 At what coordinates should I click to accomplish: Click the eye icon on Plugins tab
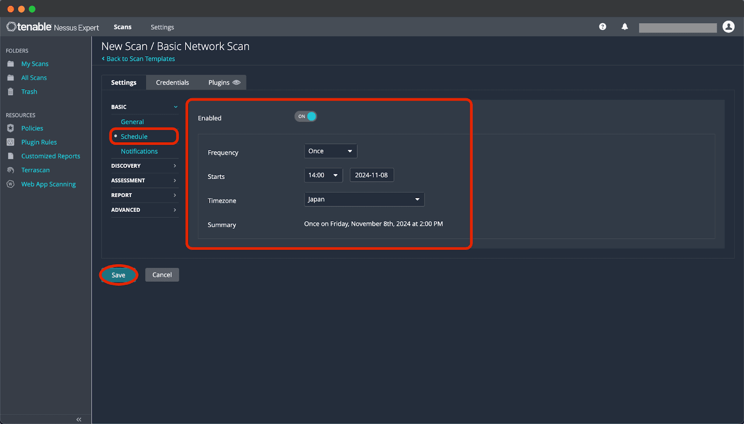pos(237,82)
